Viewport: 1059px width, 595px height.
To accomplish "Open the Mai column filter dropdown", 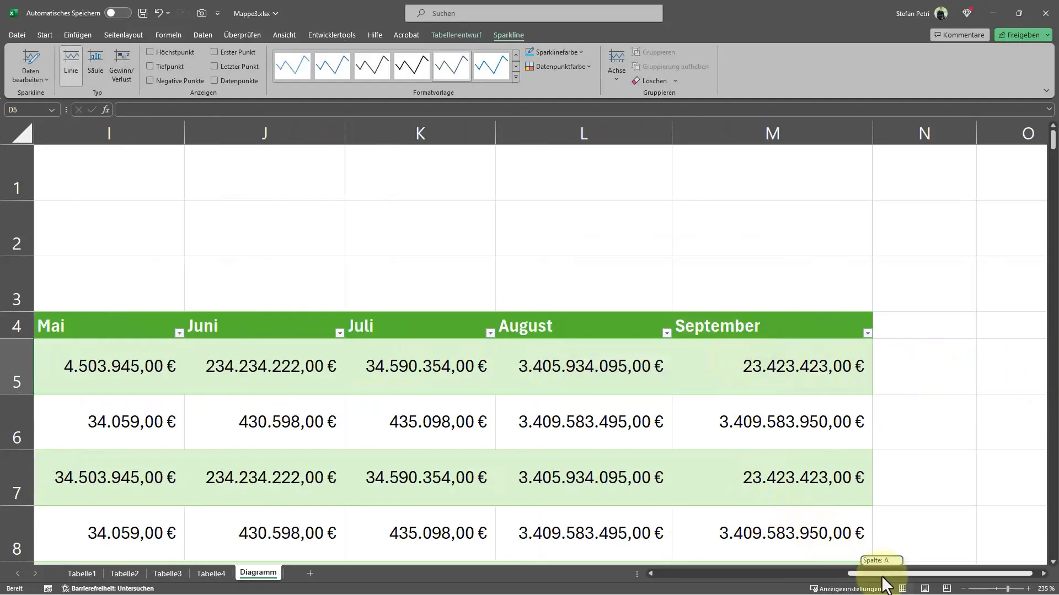I will point(179,333).
